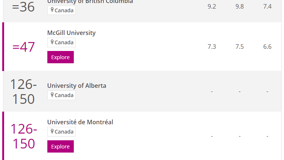Click McGill's 7.3 score value

(212, 47)
